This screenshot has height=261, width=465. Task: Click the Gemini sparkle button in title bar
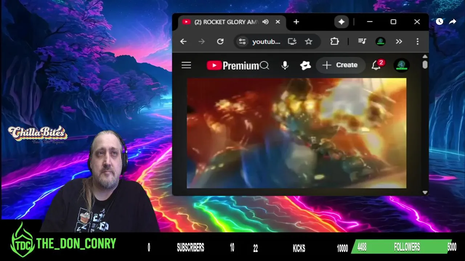click(x=341, y=22)
